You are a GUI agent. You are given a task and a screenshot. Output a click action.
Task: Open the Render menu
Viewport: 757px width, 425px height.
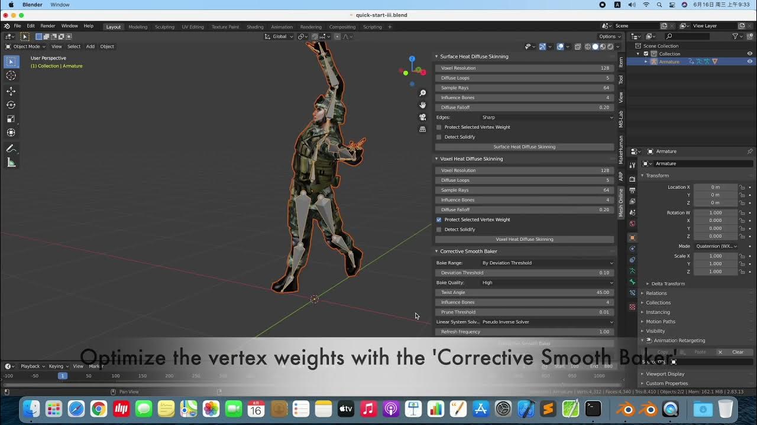pos(48,26)
